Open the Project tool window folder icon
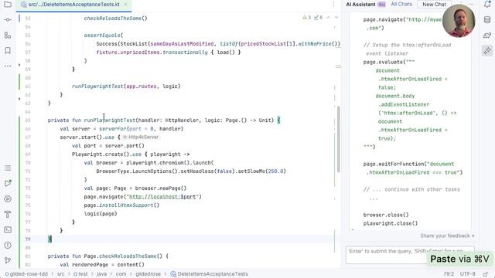 click(x=8, y=5)
